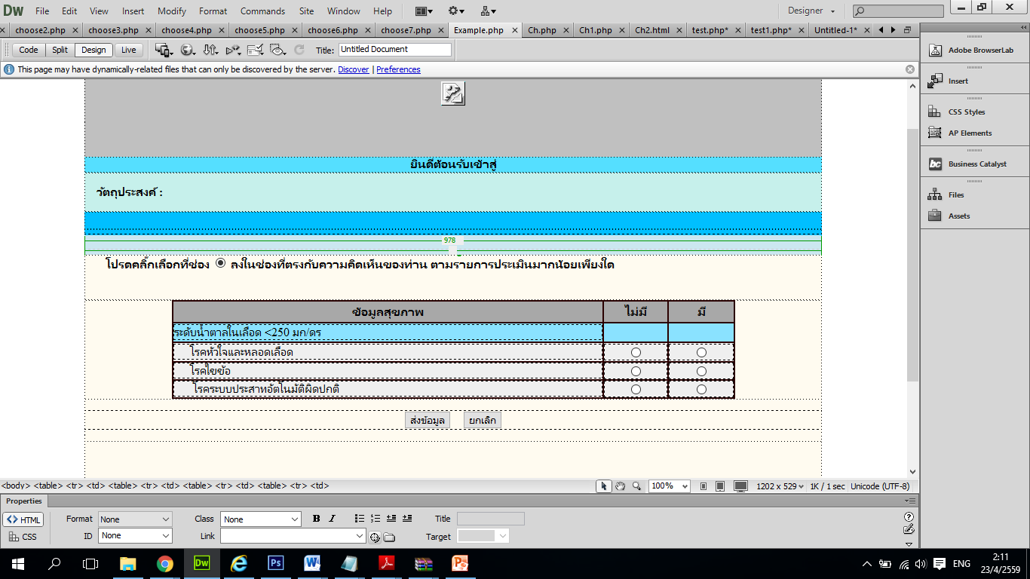The image size is (1030, 579).
Task: Click the text indent icon in Properties
Action: 407,519
